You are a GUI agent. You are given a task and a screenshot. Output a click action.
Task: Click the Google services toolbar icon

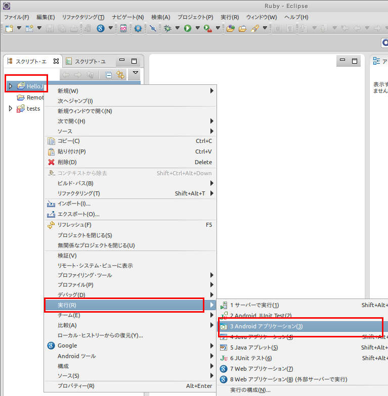coord(101,28)
